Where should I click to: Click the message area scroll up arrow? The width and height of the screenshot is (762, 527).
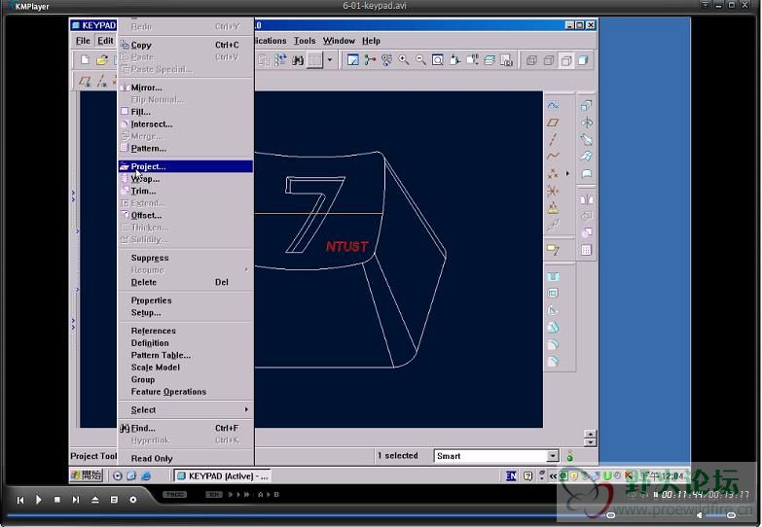590,434
